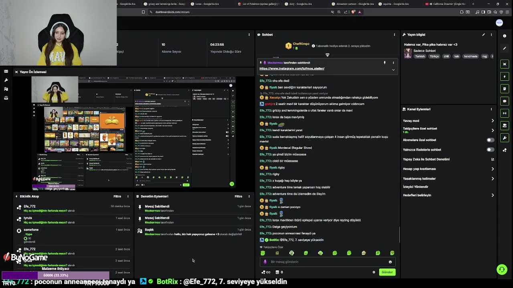This screenshot has height=288, width=513.
Task: Click the chill tag chip
Action: 446,56
